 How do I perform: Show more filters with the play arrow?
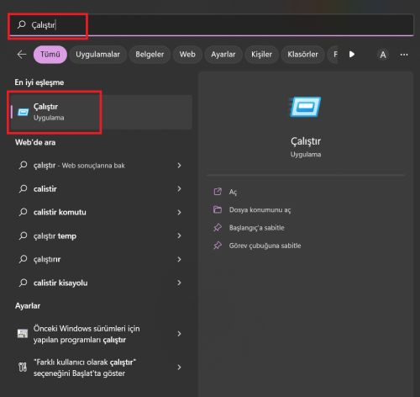click(x=352, y=55)
